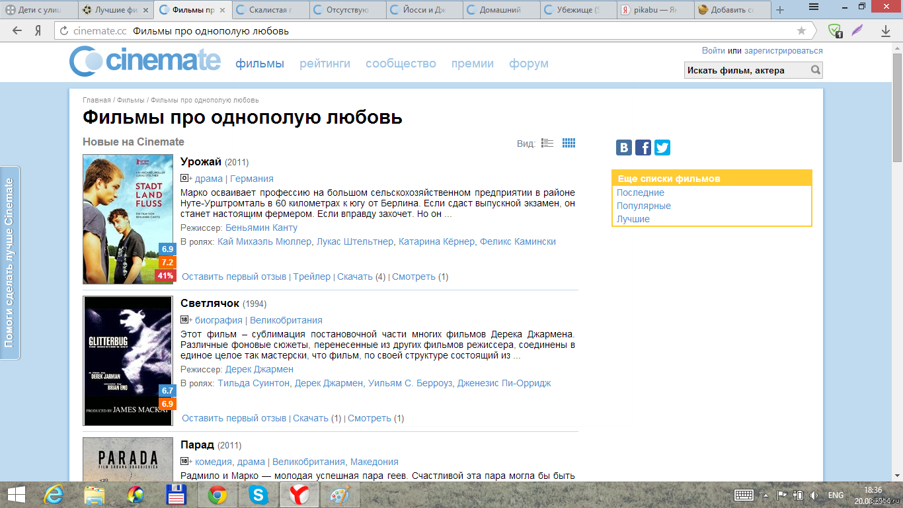Open 'форум' navigation menu
903x508 pixels.
tap(529, 63)
